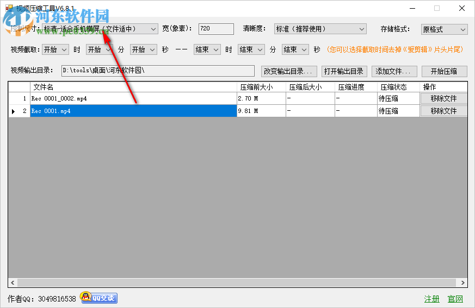This screenshot has width=475, height=308.
Task: Click the application icon in title bar
Action: pos(9,8)
